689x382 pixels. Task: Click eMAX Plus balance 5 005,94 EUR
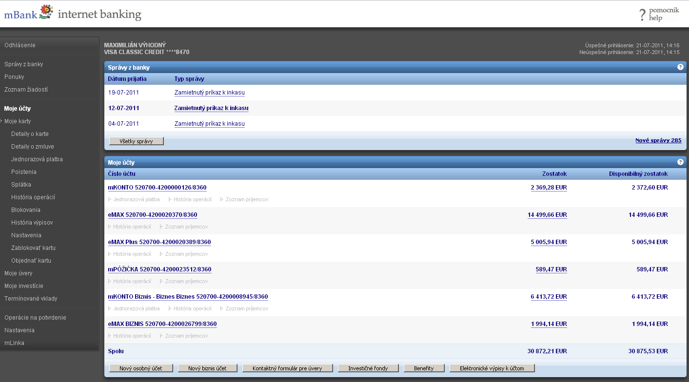[549, 242]
